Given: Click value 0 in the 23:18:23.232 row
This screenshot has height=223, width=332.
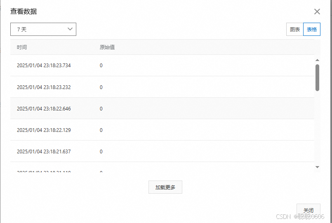Looking at the screenshot, I should coord(101,87).
